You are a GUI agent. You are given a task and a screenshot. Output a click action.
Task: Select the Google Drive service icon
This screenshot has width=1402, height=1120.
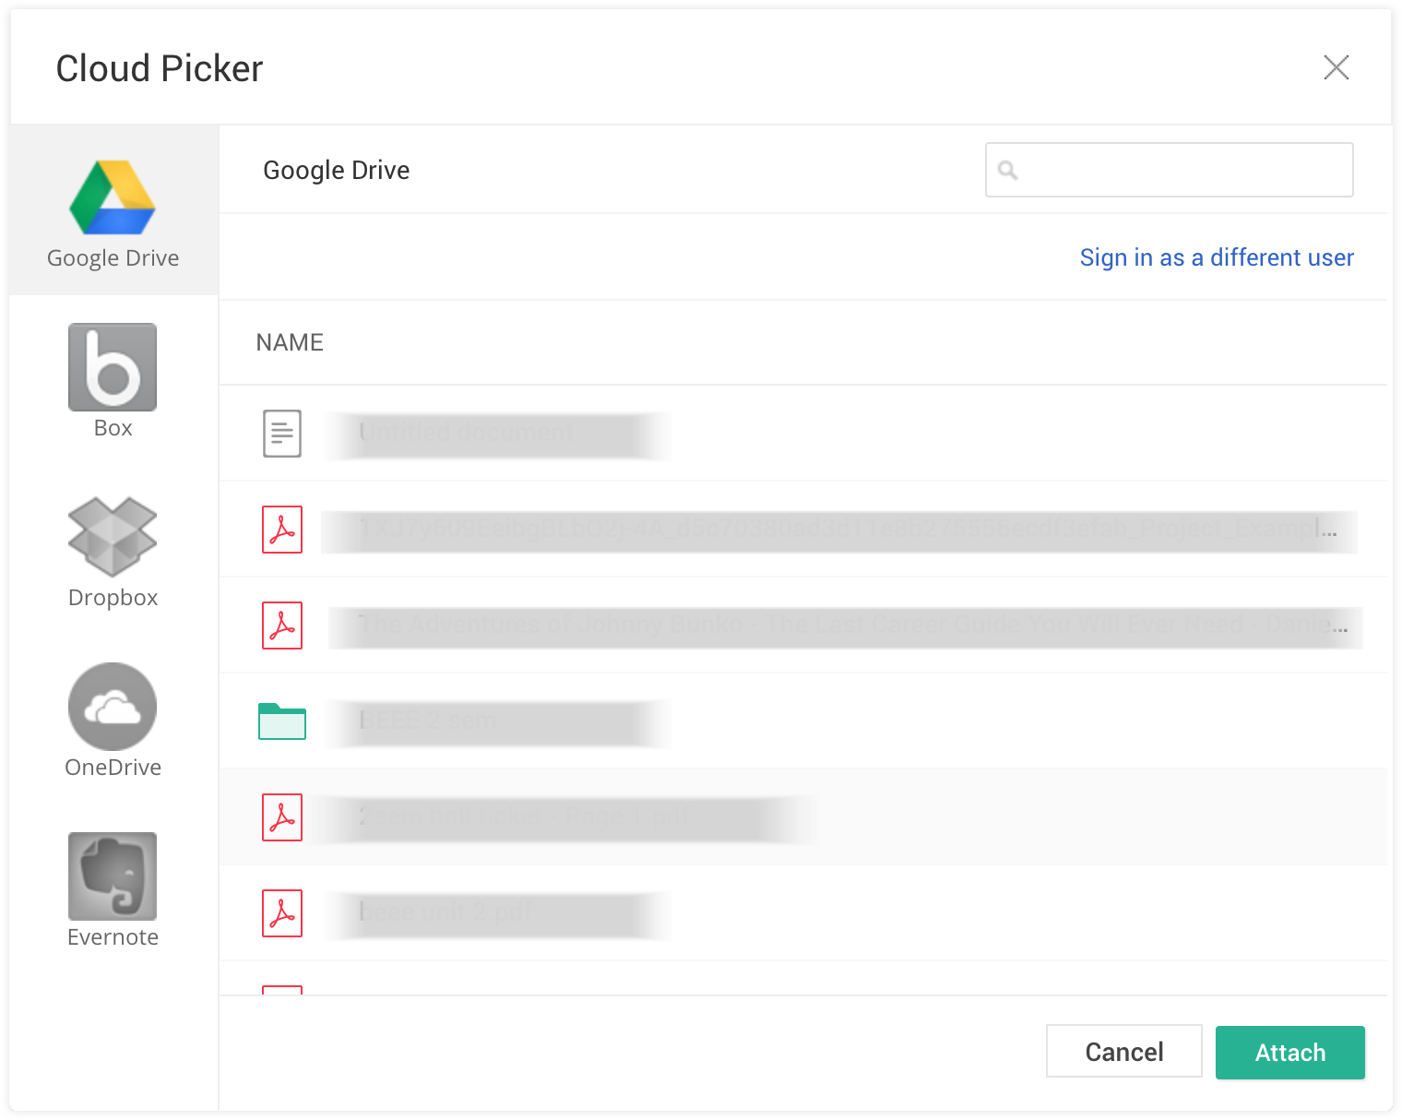111,197
